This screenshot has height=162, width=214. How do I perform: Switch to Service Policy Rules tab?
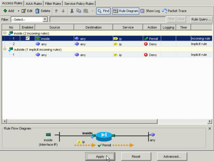(x=79, y=4)
